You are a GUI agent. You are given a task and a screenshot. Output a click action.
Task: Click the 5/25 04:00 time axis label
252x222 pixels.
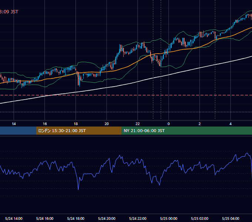[x=231, y=218]
